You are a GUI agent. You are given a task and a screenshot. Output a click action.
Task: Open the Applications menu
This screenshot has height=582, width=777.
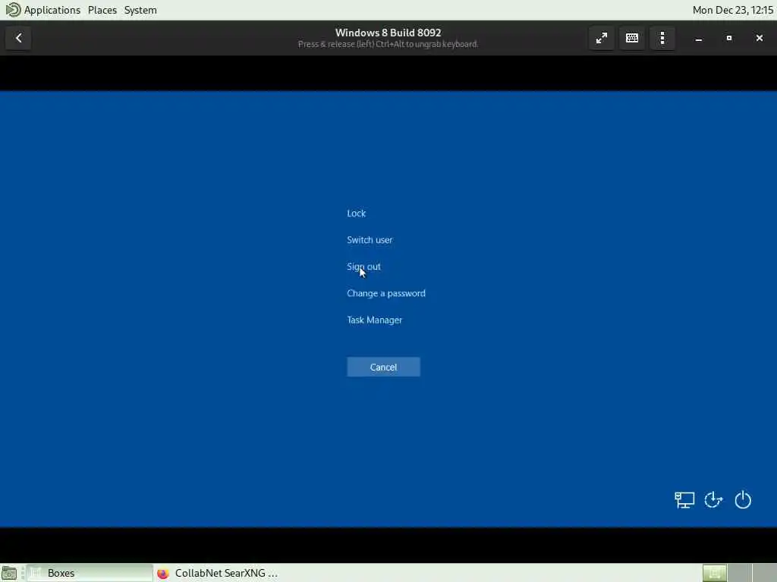click(52, 10)
